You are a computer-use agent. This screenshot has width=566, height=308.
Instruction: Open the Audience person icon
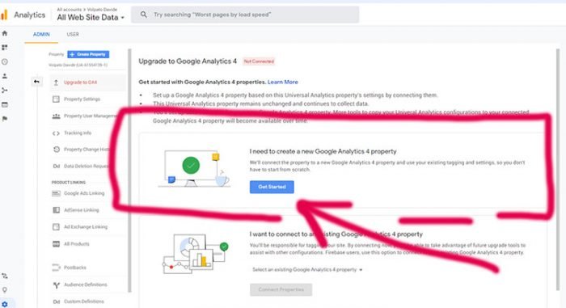[5, 76]
